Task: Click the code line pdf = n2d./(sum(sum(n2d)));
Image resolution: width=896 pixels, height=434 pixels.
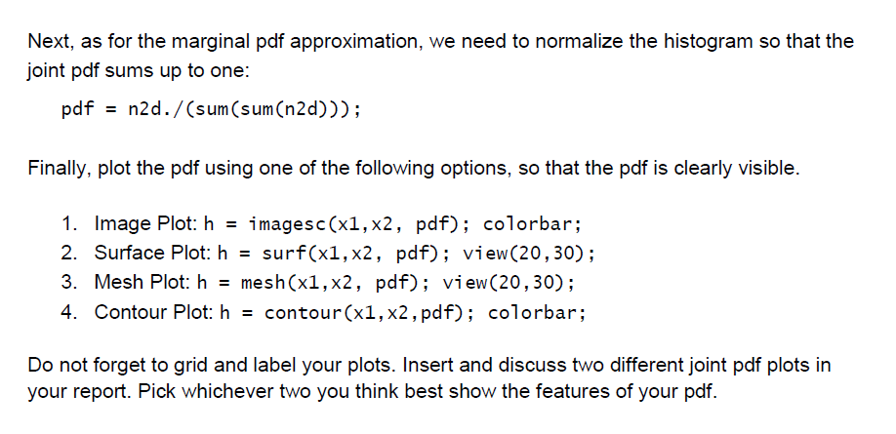Action: pos(211,109)
